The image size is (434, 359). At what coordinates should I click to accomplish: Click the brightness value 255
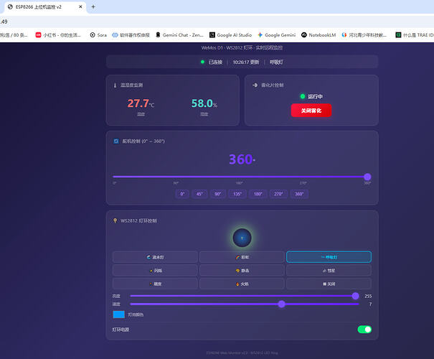coord(368,296)
